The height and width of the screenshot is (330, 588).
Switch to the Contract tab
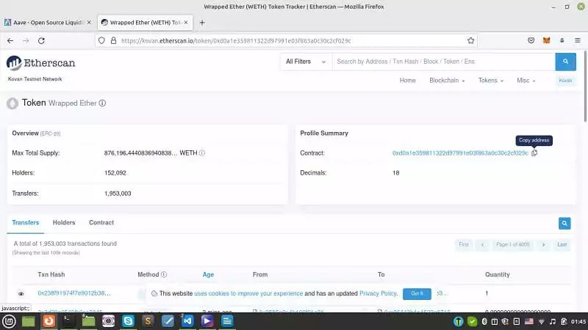(x=101, y=223)
